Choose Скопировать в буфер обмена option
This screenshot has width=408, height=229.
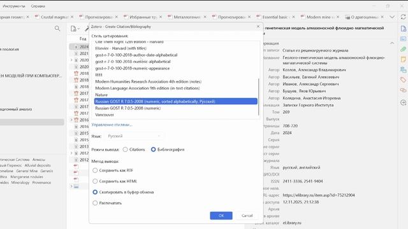coord(95,192)
